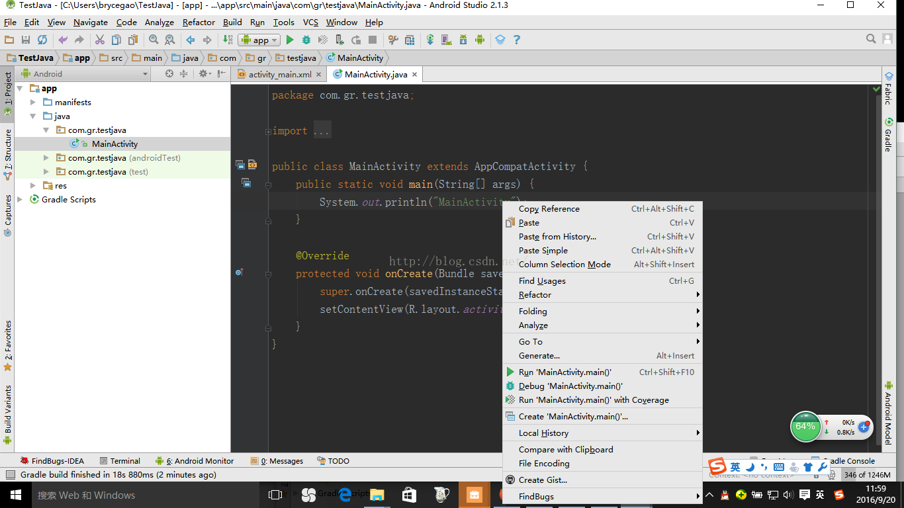Toggle tool window bars via corner icon
904x508 pixels.
[x=9, y=475]
